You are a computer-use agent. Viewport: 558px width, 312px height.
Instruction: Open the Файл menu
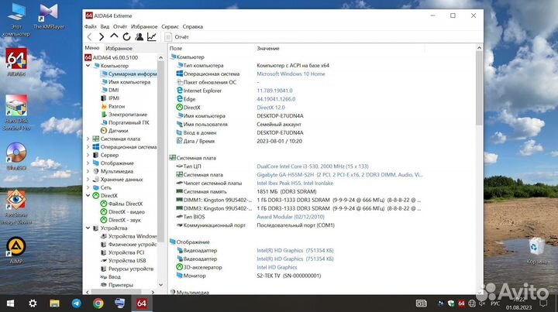[91, 26]
